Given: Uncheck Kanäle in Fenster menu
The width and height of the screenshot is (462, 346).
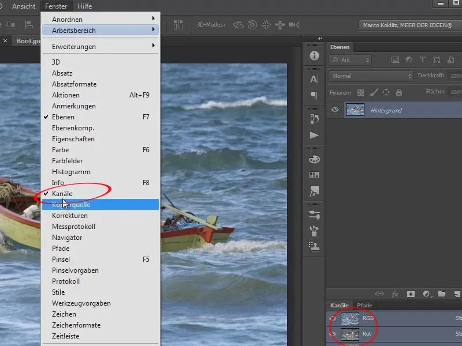Looking at the screenshot, I should click(x=100, y=194).
